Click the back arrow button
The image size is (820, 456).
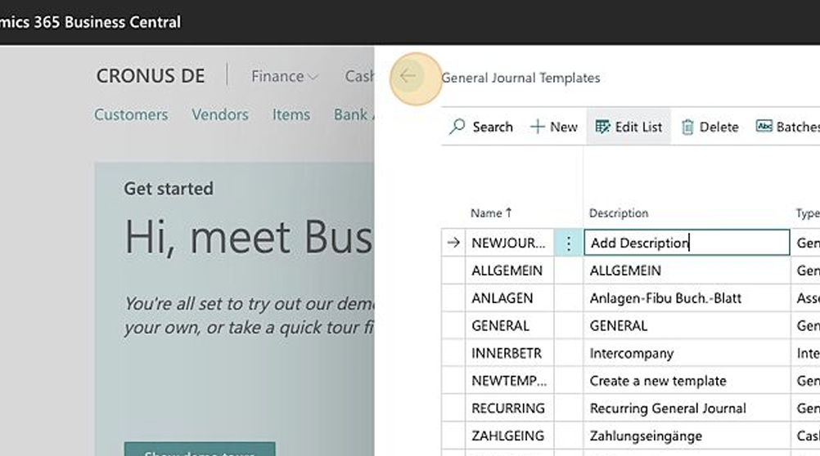pos(408,76)
